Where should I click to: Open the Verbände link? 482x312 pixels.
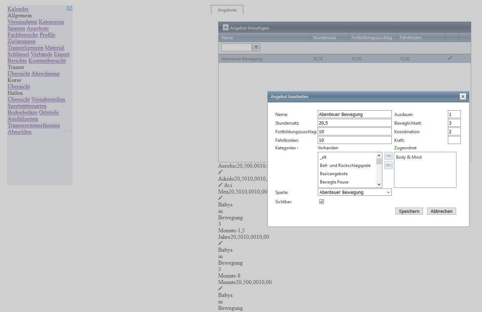(42, 54)
